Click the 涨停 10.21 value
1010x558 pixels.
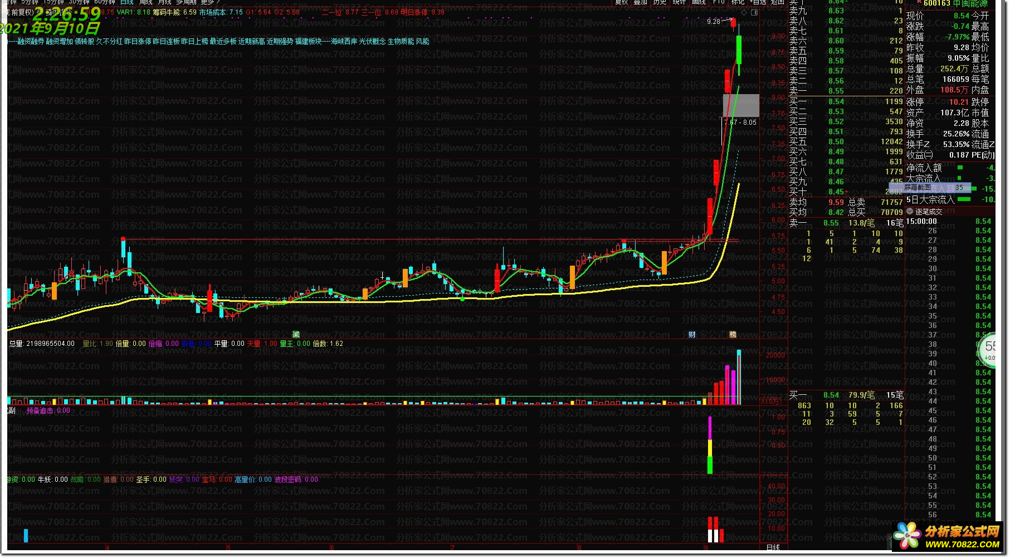tap(959, 102)
